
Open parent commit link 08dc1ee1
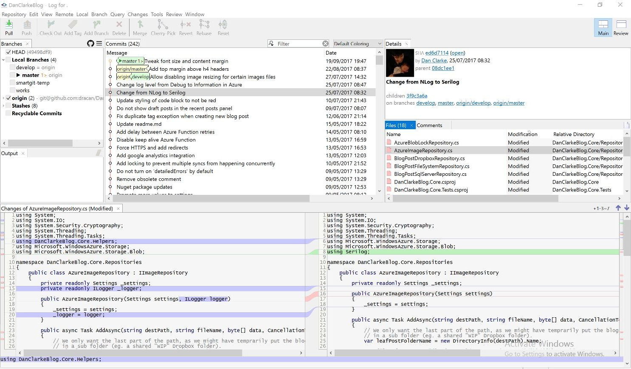[443, 68]
